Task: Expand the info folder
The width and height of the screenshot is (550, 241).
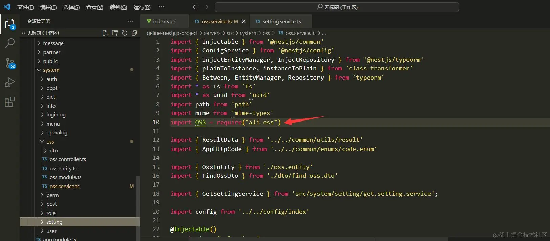Action: pyautogui.click(x=80, y=106)
